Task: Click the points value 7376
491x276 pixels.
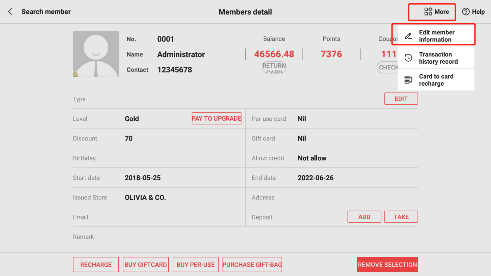Action: pos(331,54)
